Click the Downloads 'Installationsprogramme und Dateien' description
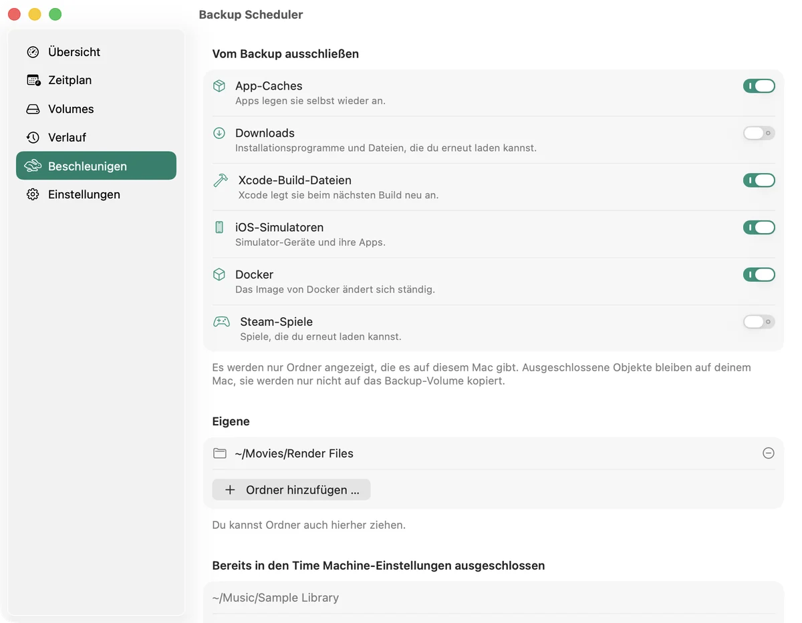The image size is (802, 623). coord(386,148)
